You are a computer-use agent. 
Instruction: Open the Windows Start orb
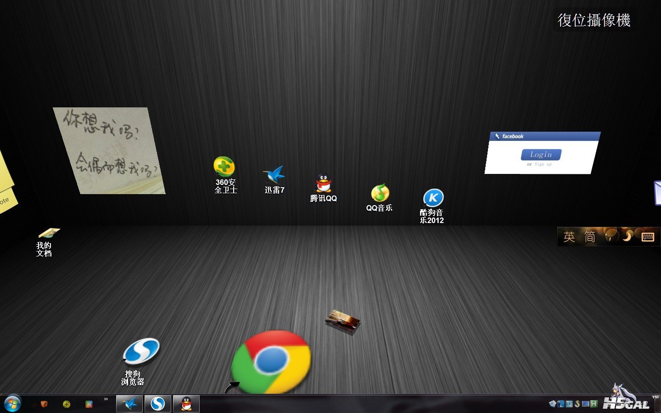(12, 404)
